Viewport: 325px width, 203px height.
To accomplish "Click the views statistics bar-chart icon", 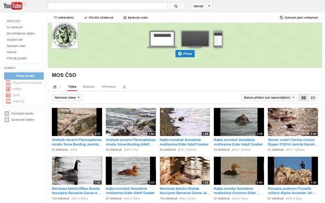I will [85, 18].
